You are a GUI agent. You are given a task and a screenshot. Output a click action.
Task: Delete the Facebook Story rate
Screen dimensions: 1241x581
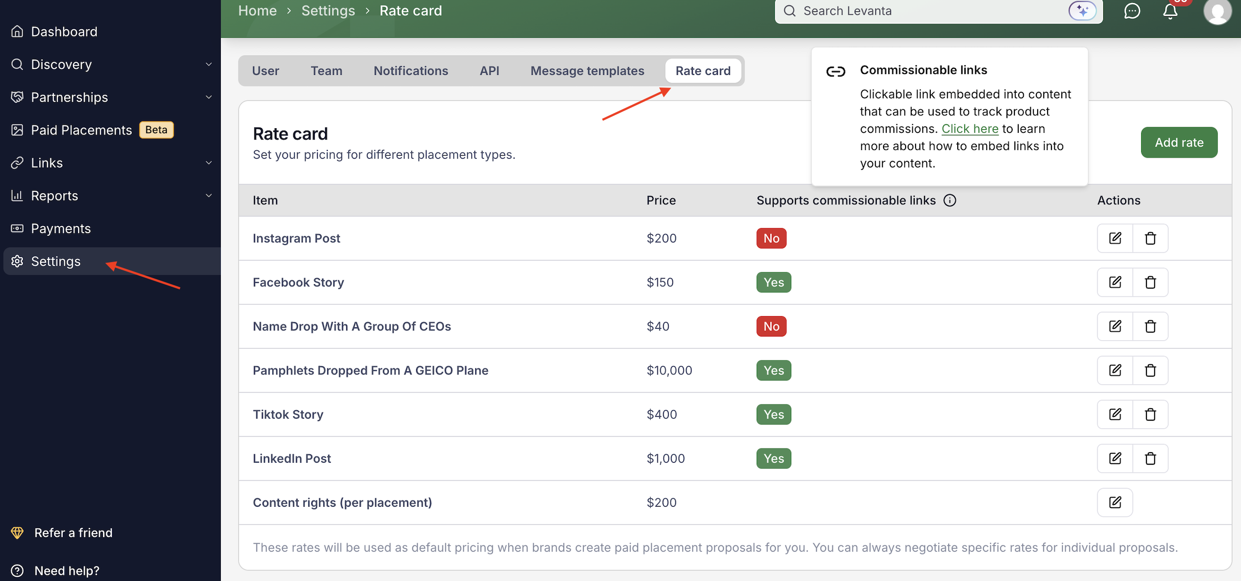(1150, 282)
